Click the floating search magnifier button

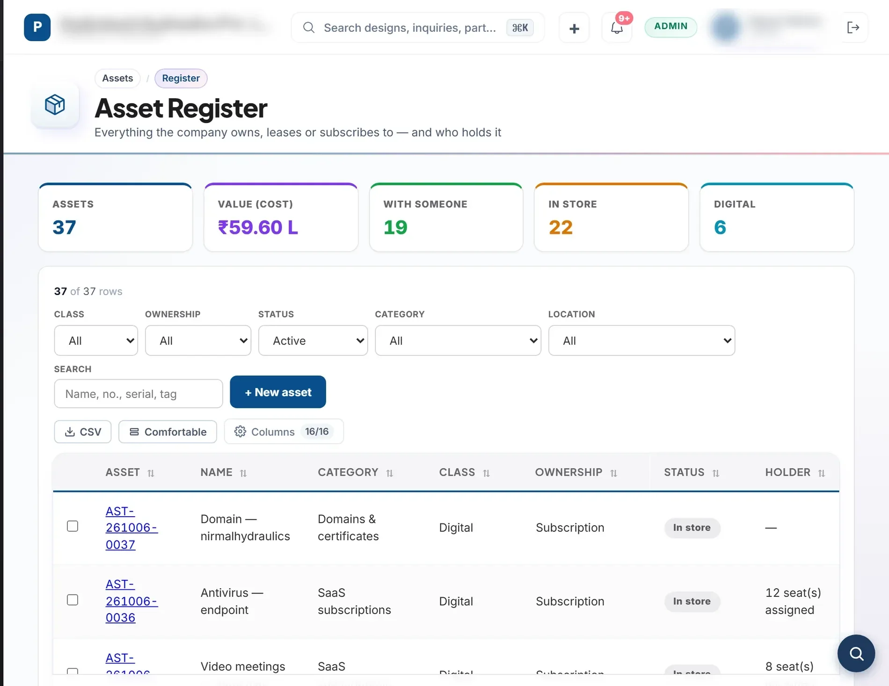point(856,653)
